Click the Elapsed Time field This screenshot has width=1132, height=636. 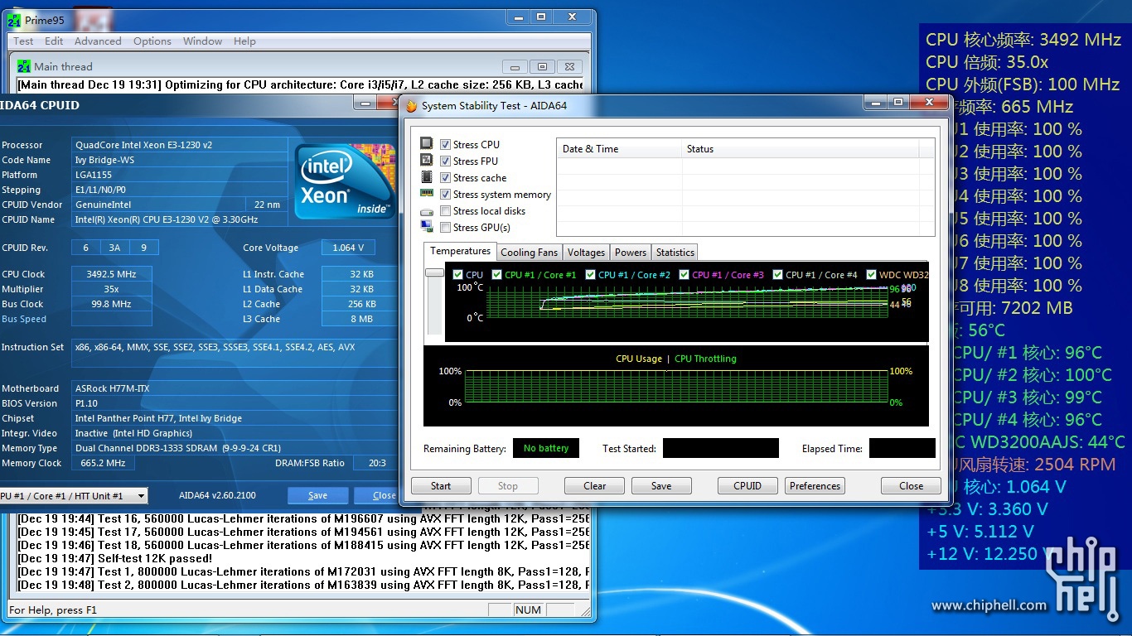(x=902, y=448)
